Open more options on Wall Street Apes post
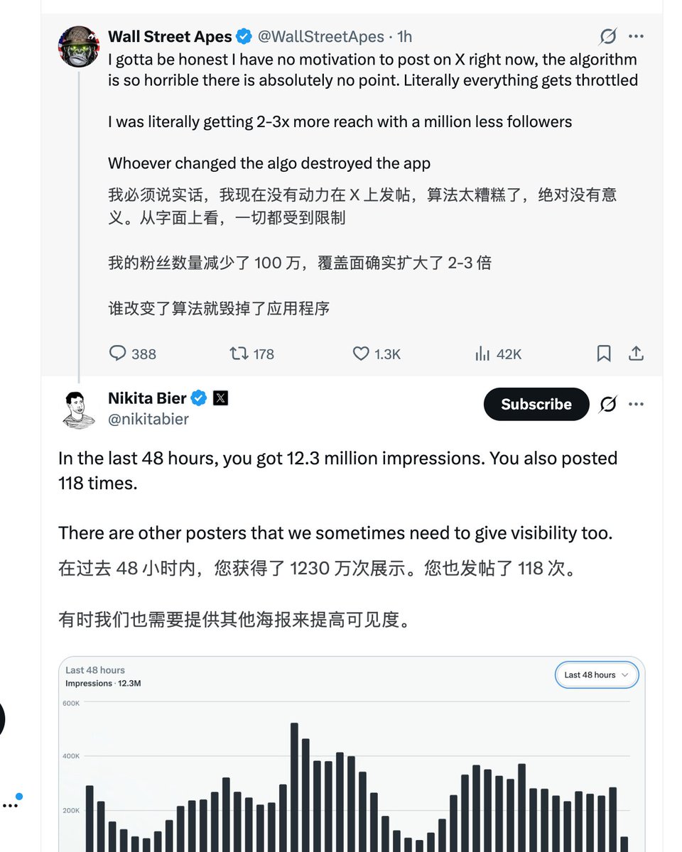The height and width of the screenshot is (852, 682). point(637,36)
